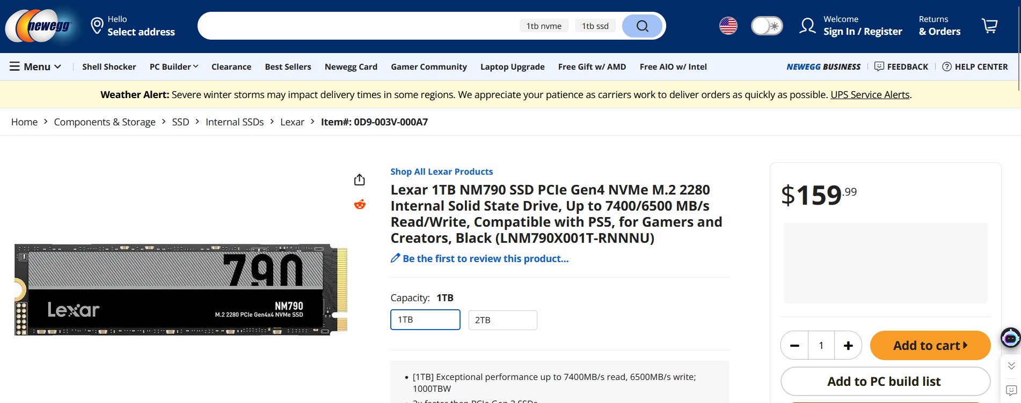Go to Components & Storage breadcrumb
This screenshot has height=403, width=1021.
(x=105, y=122)
